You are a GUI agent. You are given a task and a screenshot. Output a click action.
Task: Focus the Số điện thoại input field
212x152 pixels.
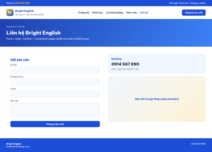point(55,82)
